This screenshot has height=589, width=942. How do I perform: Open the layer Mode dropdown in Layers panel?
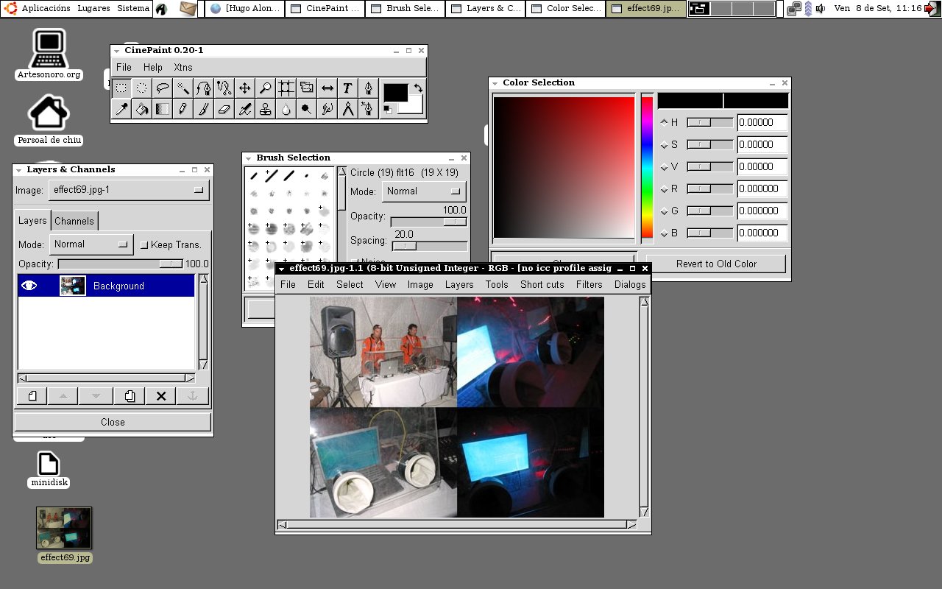coord(91,244)
